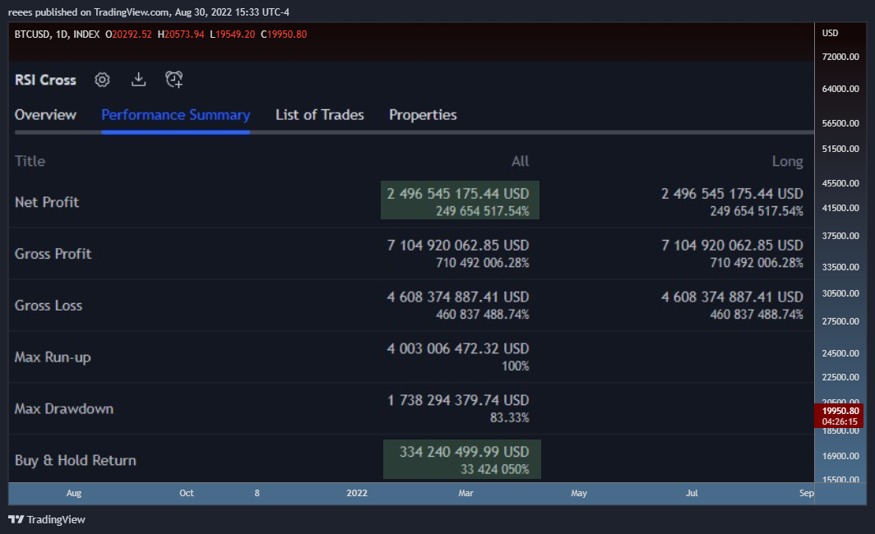Click the open price O20292.52 in legend
Viewport: 875px width, 534px height.
(x=128, y=34)
